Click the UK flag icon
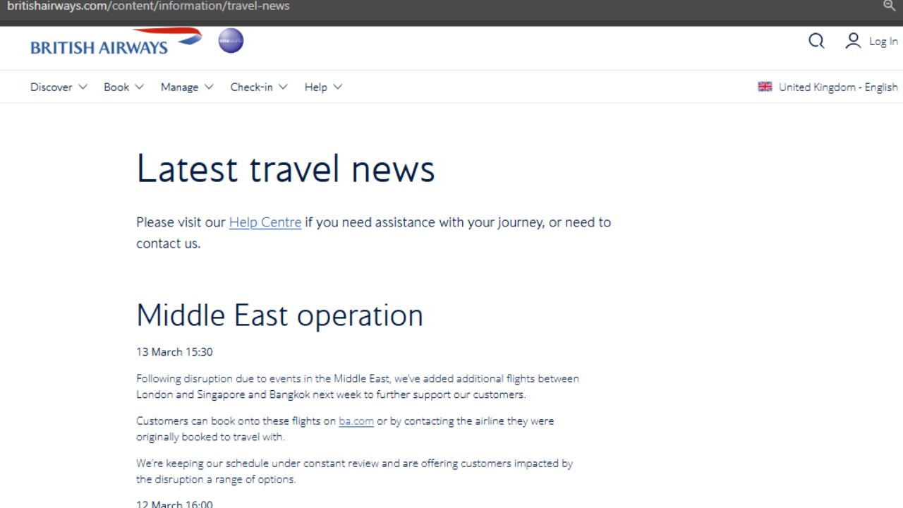903x508 pixels. click(765, 87)
